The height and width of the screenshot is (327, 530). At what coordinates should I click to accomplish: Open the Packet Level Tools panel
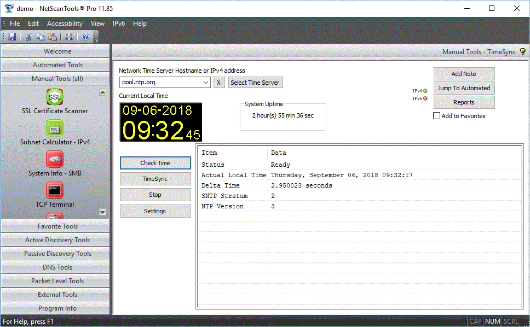[x=55, y=281]
